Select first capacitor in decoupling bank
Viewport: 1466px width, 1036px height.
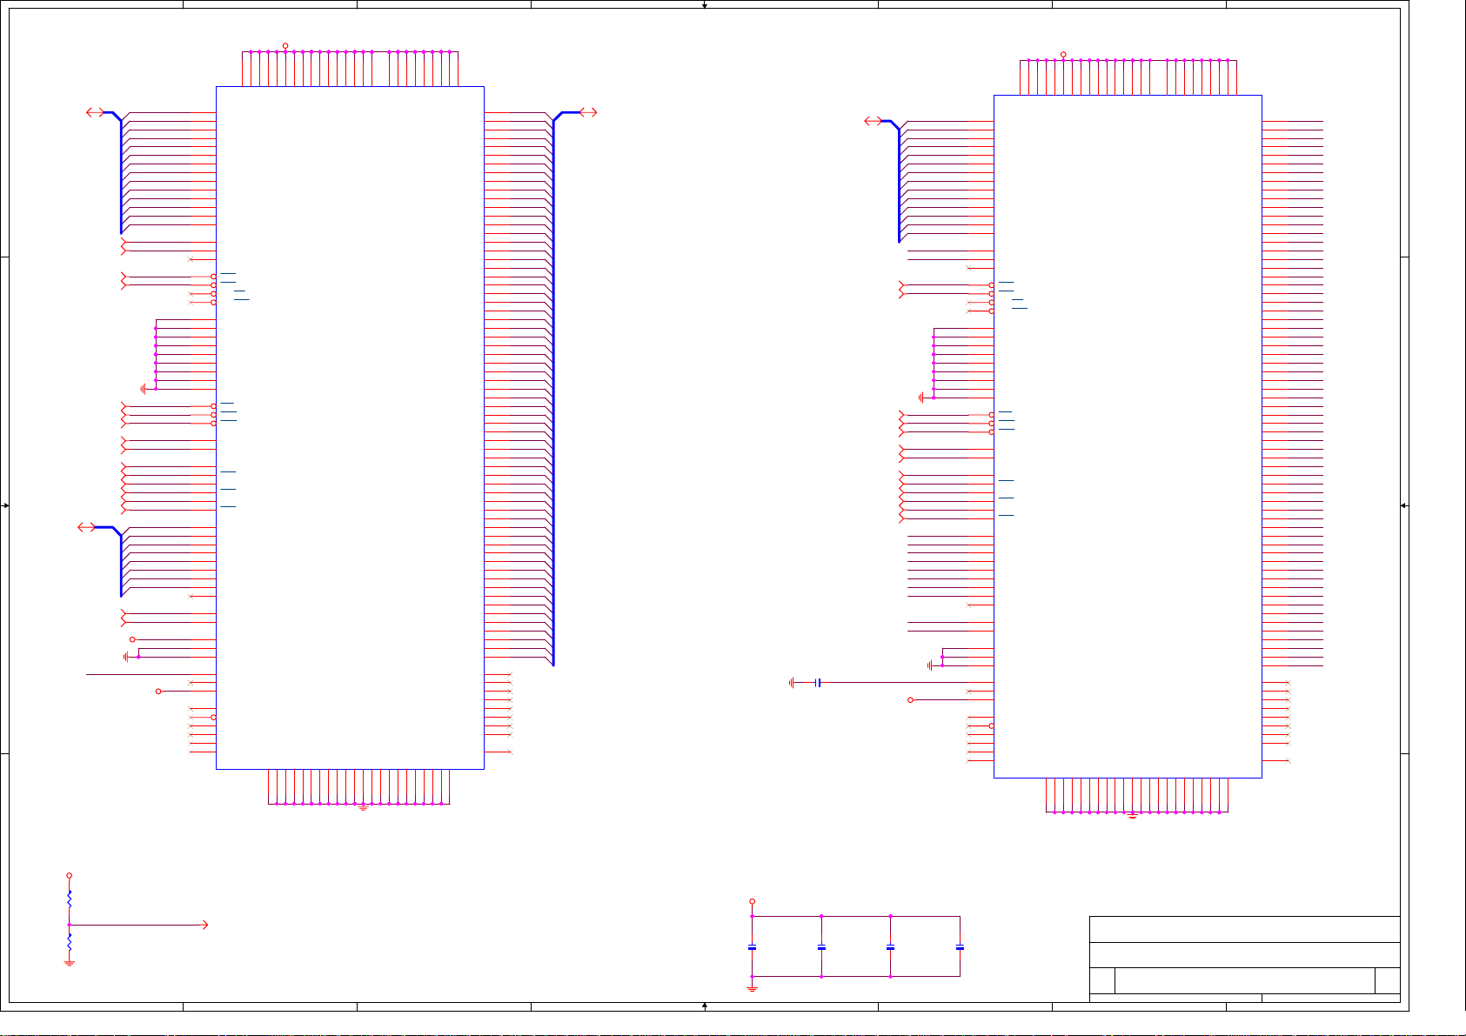pyautogui.click(x=752, y=946)
